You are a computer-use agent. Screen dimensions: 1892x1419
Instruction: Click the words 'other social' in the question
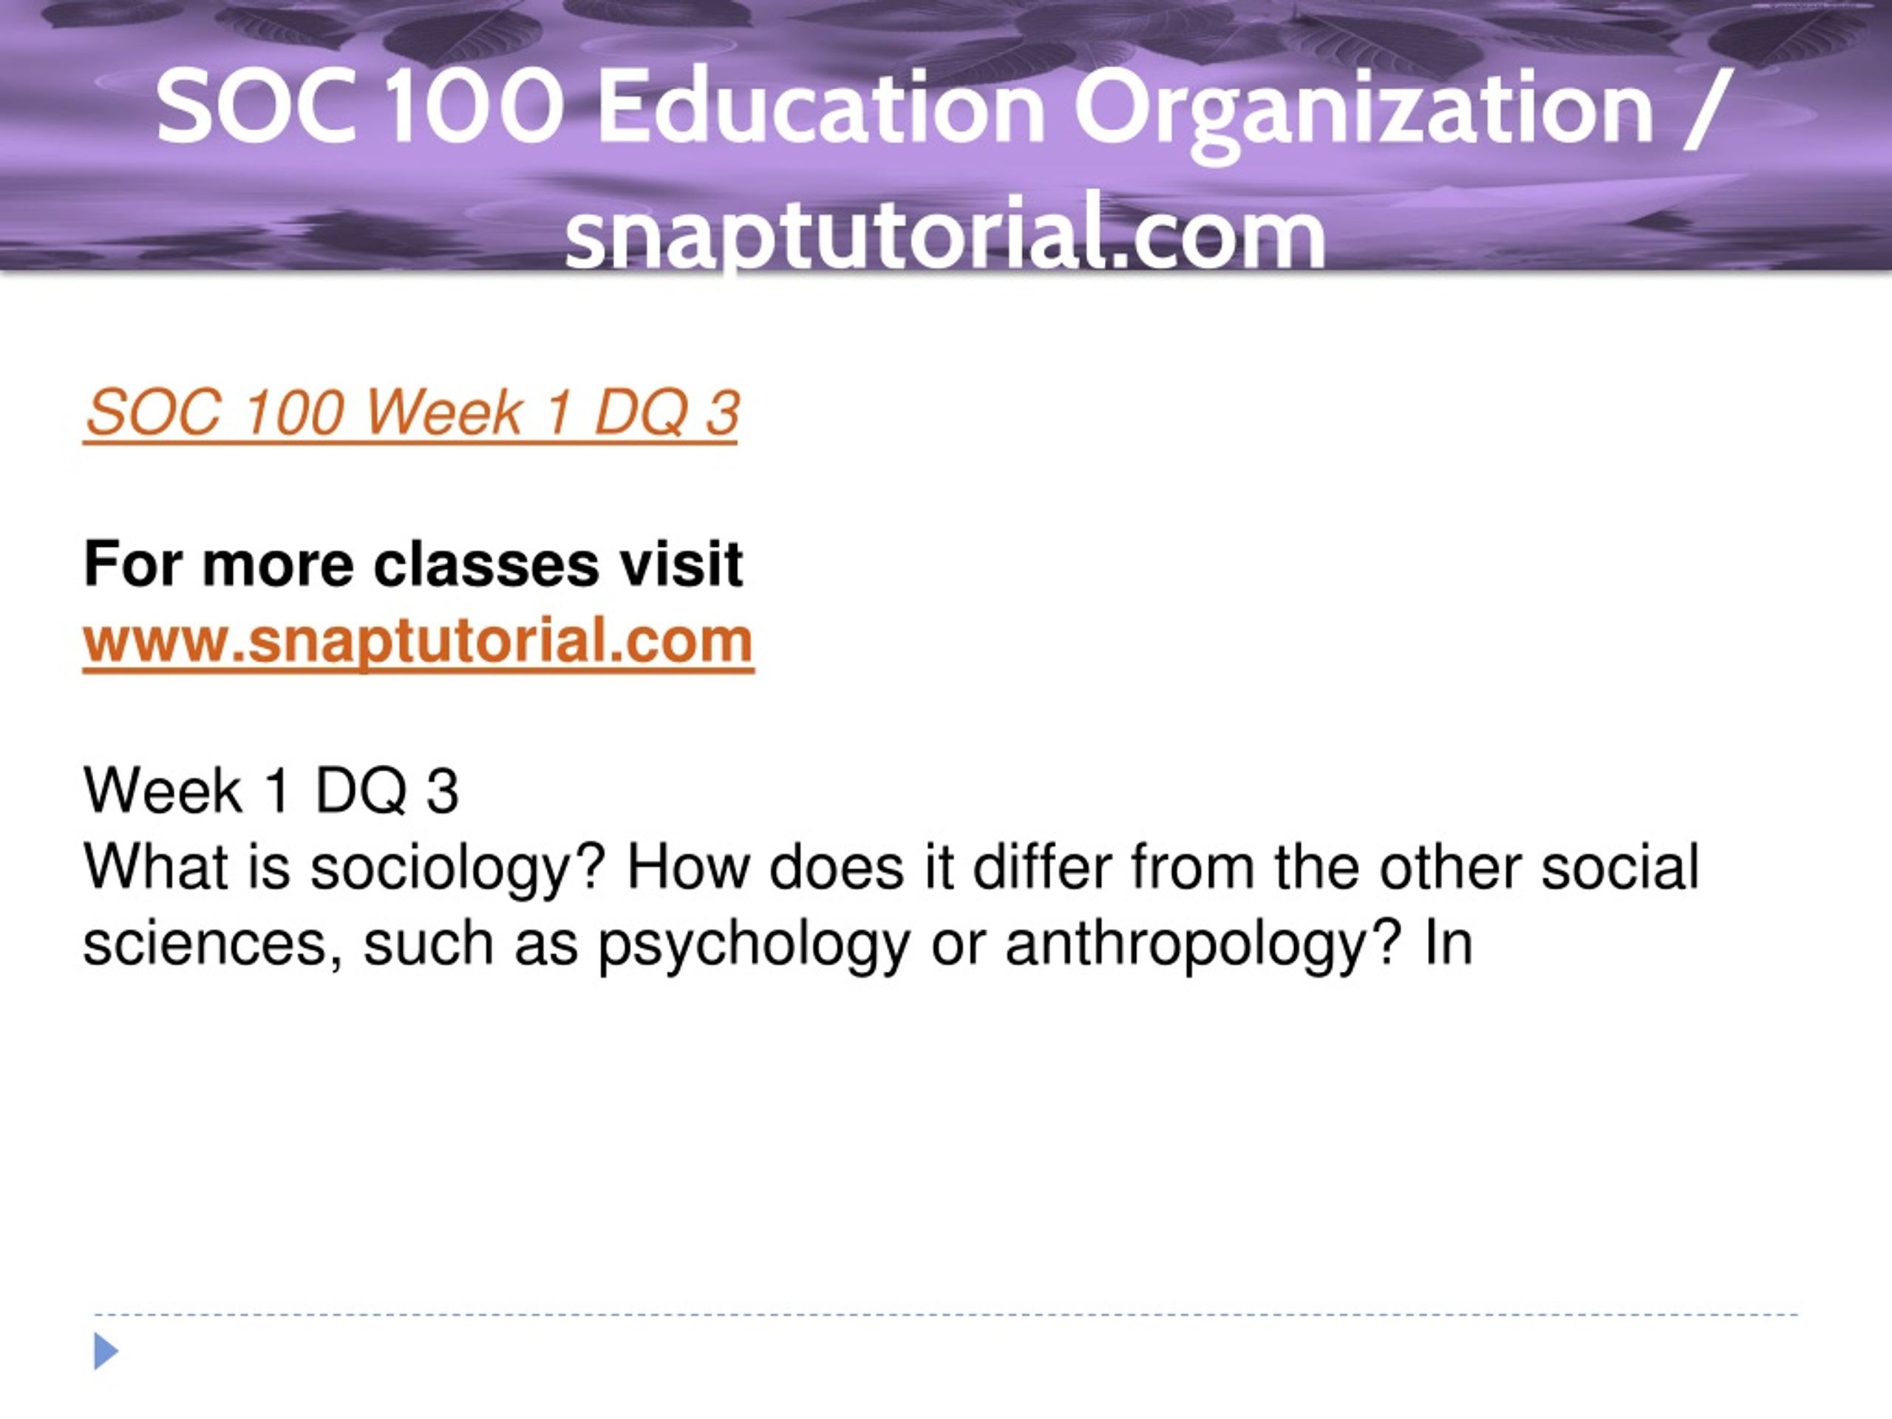1539,868
